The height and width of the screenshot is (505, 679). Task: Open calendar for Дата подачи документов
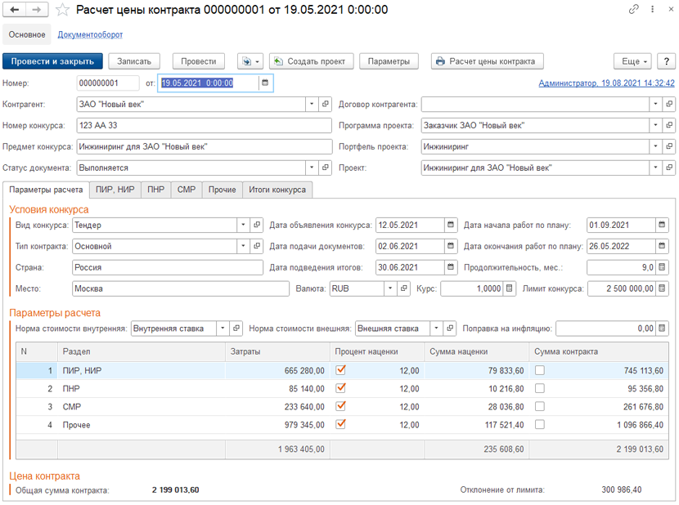pos(451,246)
